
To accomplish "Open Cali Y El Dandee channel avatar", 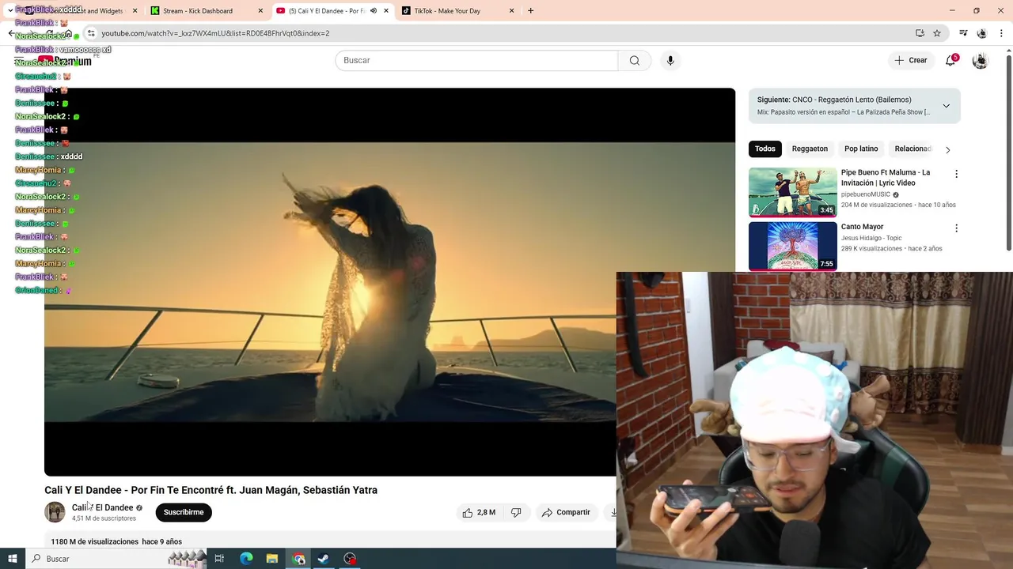I will point(55,512).
